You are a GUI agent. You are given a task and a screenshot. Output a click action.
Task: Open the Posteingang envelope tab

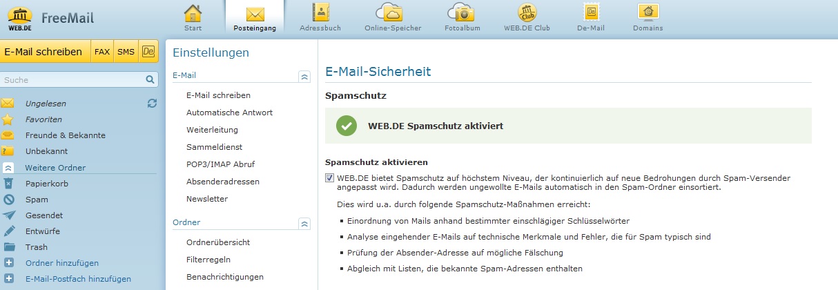coord(255,18)
